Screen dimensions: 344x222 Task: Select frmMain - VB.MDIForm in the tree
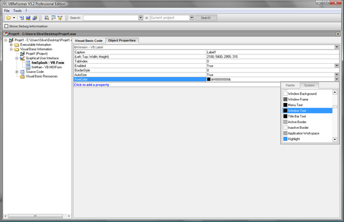pos(47,67)
